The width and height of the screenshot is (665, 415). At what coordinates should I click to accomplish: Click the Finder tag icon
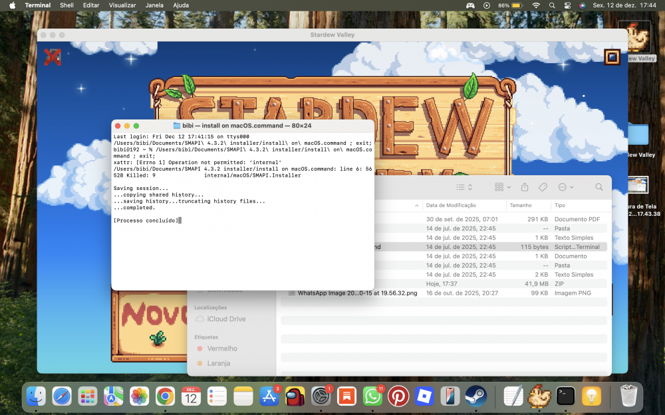[x=543, y=187]
